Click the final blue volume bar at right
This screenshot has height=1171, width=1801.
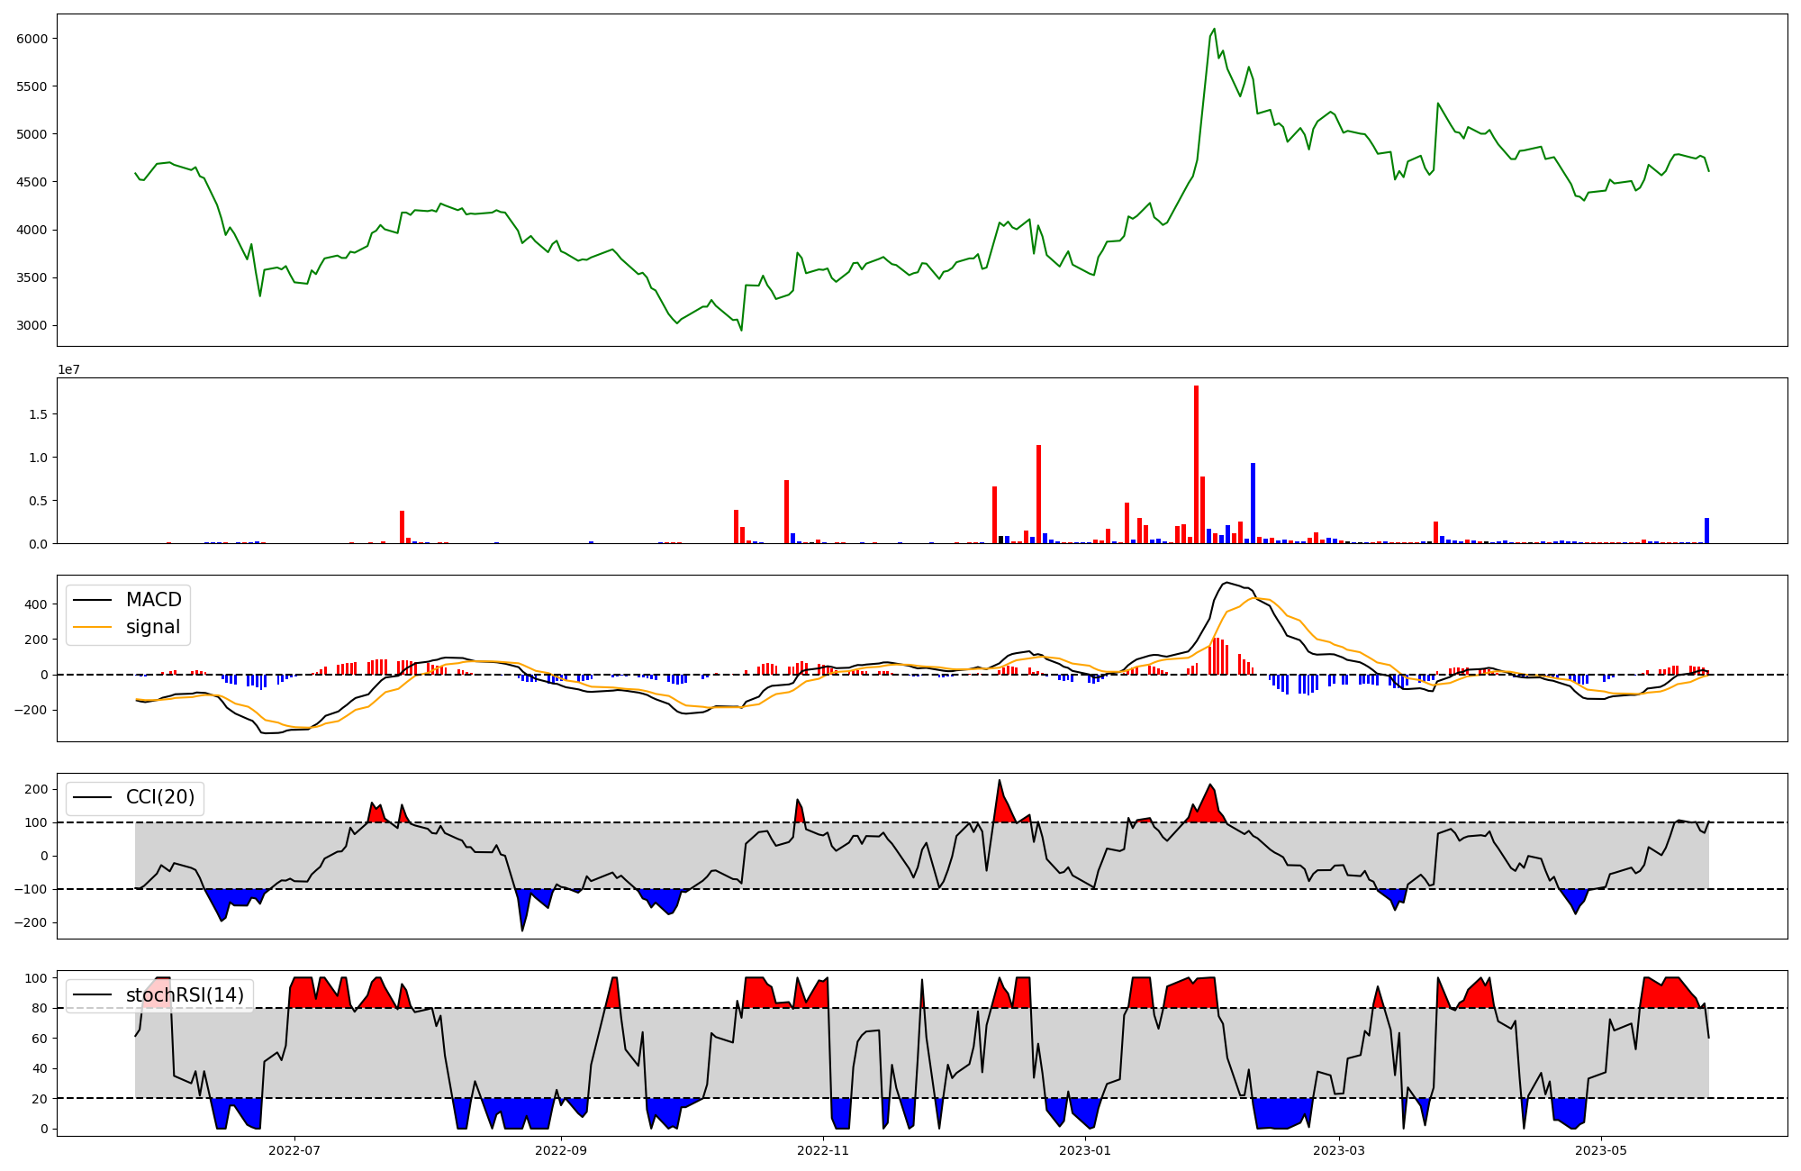click(x=1706, y=531)
